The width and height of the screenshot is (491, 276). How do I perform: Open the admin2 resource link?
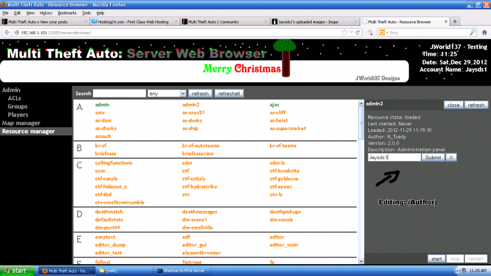coord(190,105)
